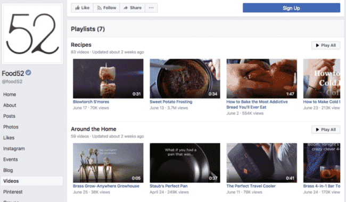Click the 83 videos updated text under Recipes
The width and height of the screenshot is (346, 202).
tap(107, 52)
